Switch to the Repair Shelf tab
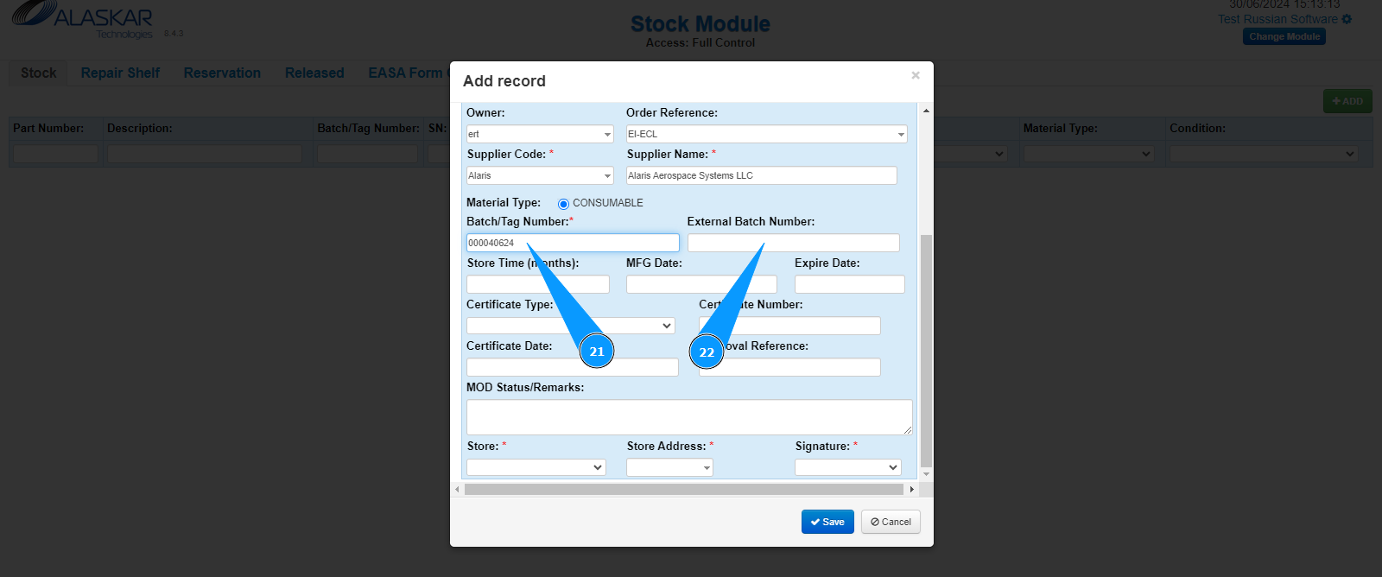The height and width of the screenshot is (577, 1382). tap(120, 73)
